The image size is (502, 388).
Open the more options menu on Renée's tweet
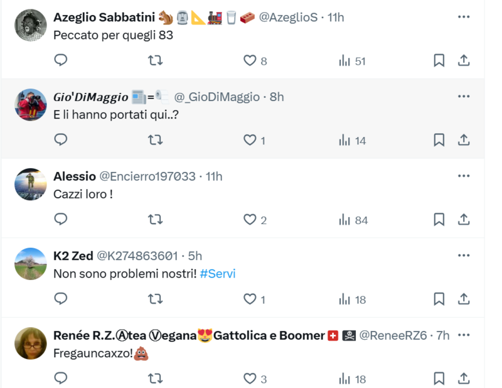(x=464, y=335)
